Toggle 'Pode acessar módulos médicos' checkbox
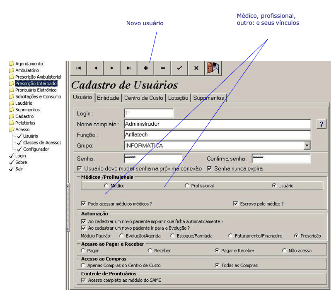 (x=84, y=204)
